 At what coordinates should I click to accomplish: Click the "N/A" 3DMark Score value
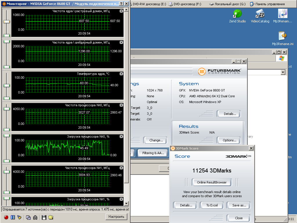click(212, 132)
